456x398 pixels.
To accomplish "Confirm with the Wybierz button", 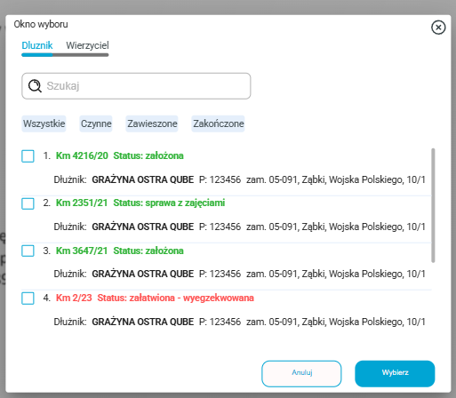I will tap(395, 374).
